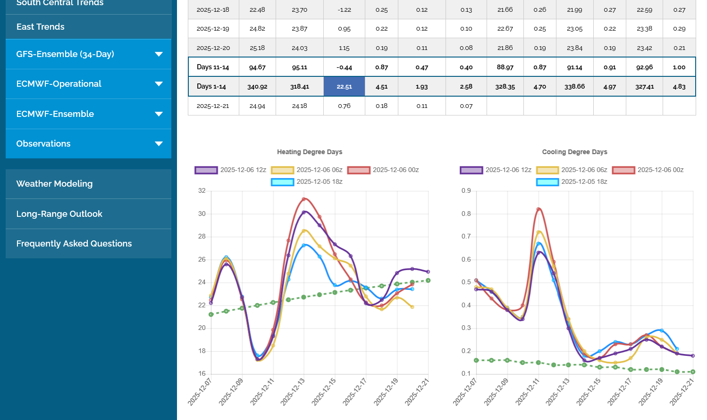Open the Observations dropdown arrow
The width and height of the screenshot is (707, 420).
click(159, 144)
